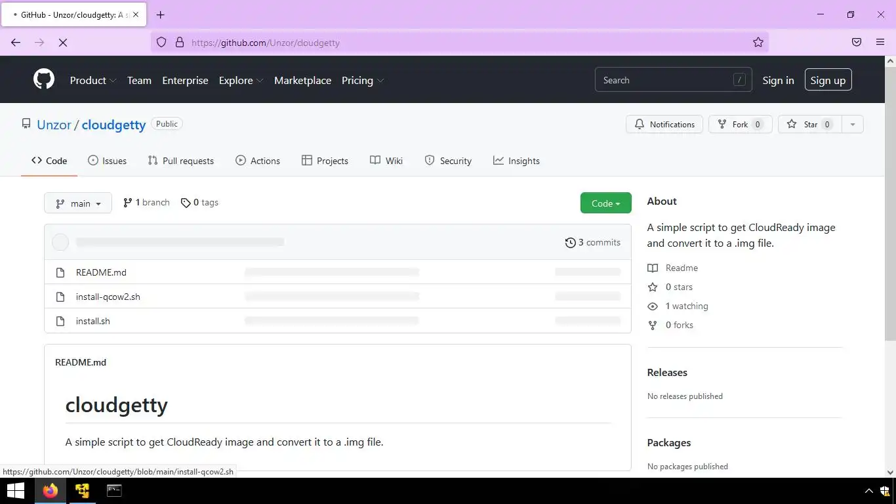
Task: Click the tracking protection shield icon
Action: [x=161, y=42]
